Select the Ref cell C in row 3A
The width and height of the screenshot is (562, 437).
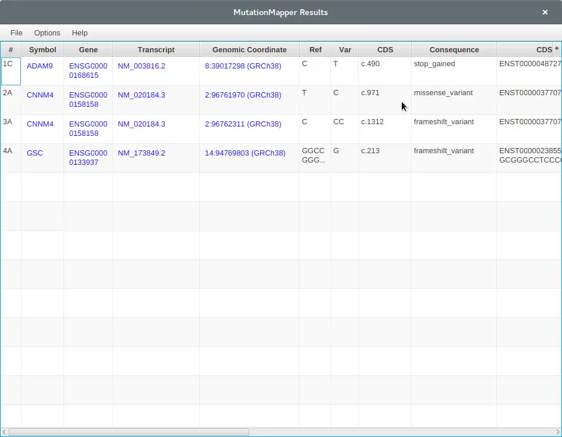click(315, 129)
